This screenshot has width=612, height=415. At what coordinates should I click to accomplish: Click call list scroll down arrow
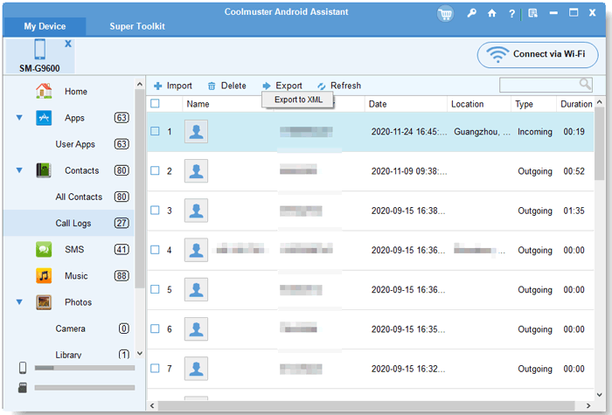600,395
